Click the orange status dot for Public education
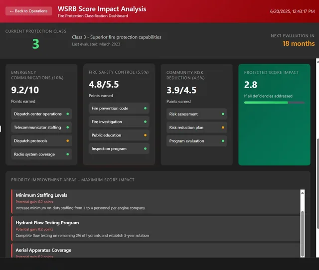This screenshot has height=270, width=319. tap(145, 135)
